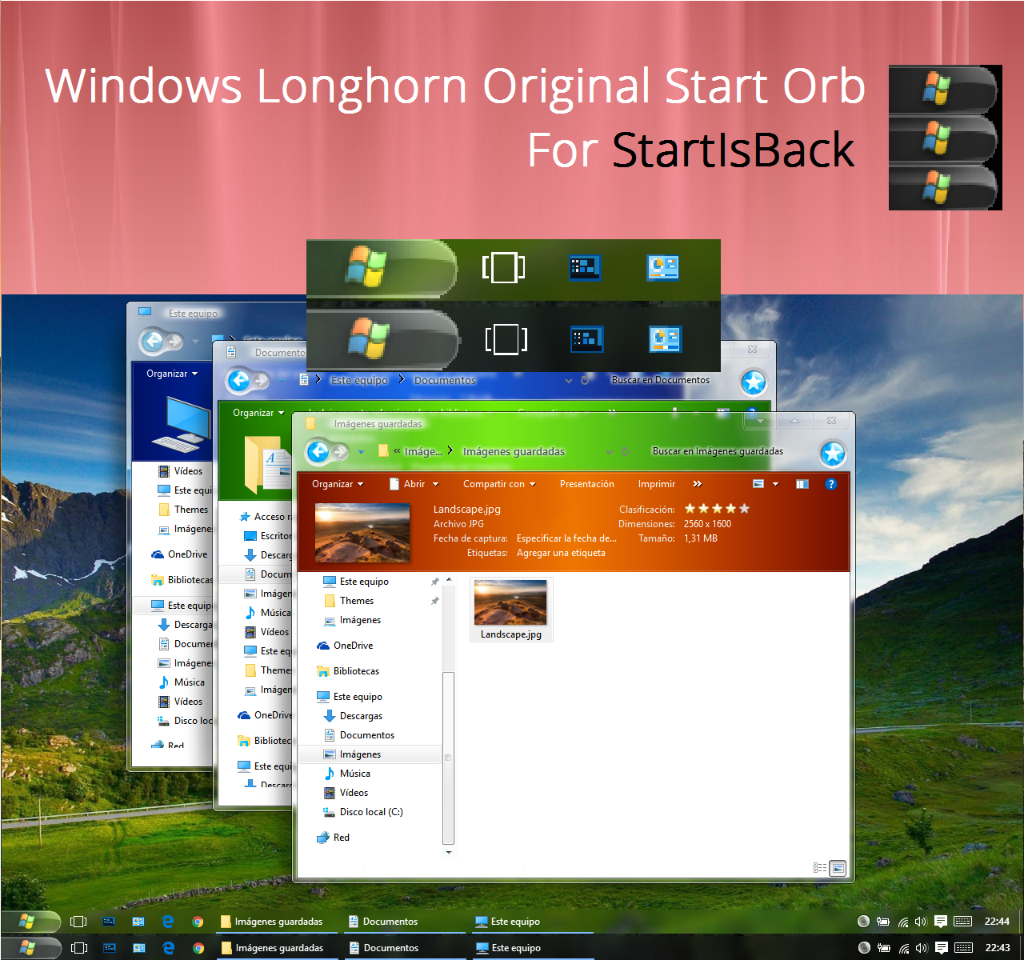Click Especificar la fecha de... value
This screenshot has height=960, width=1024.
(566, 538)
